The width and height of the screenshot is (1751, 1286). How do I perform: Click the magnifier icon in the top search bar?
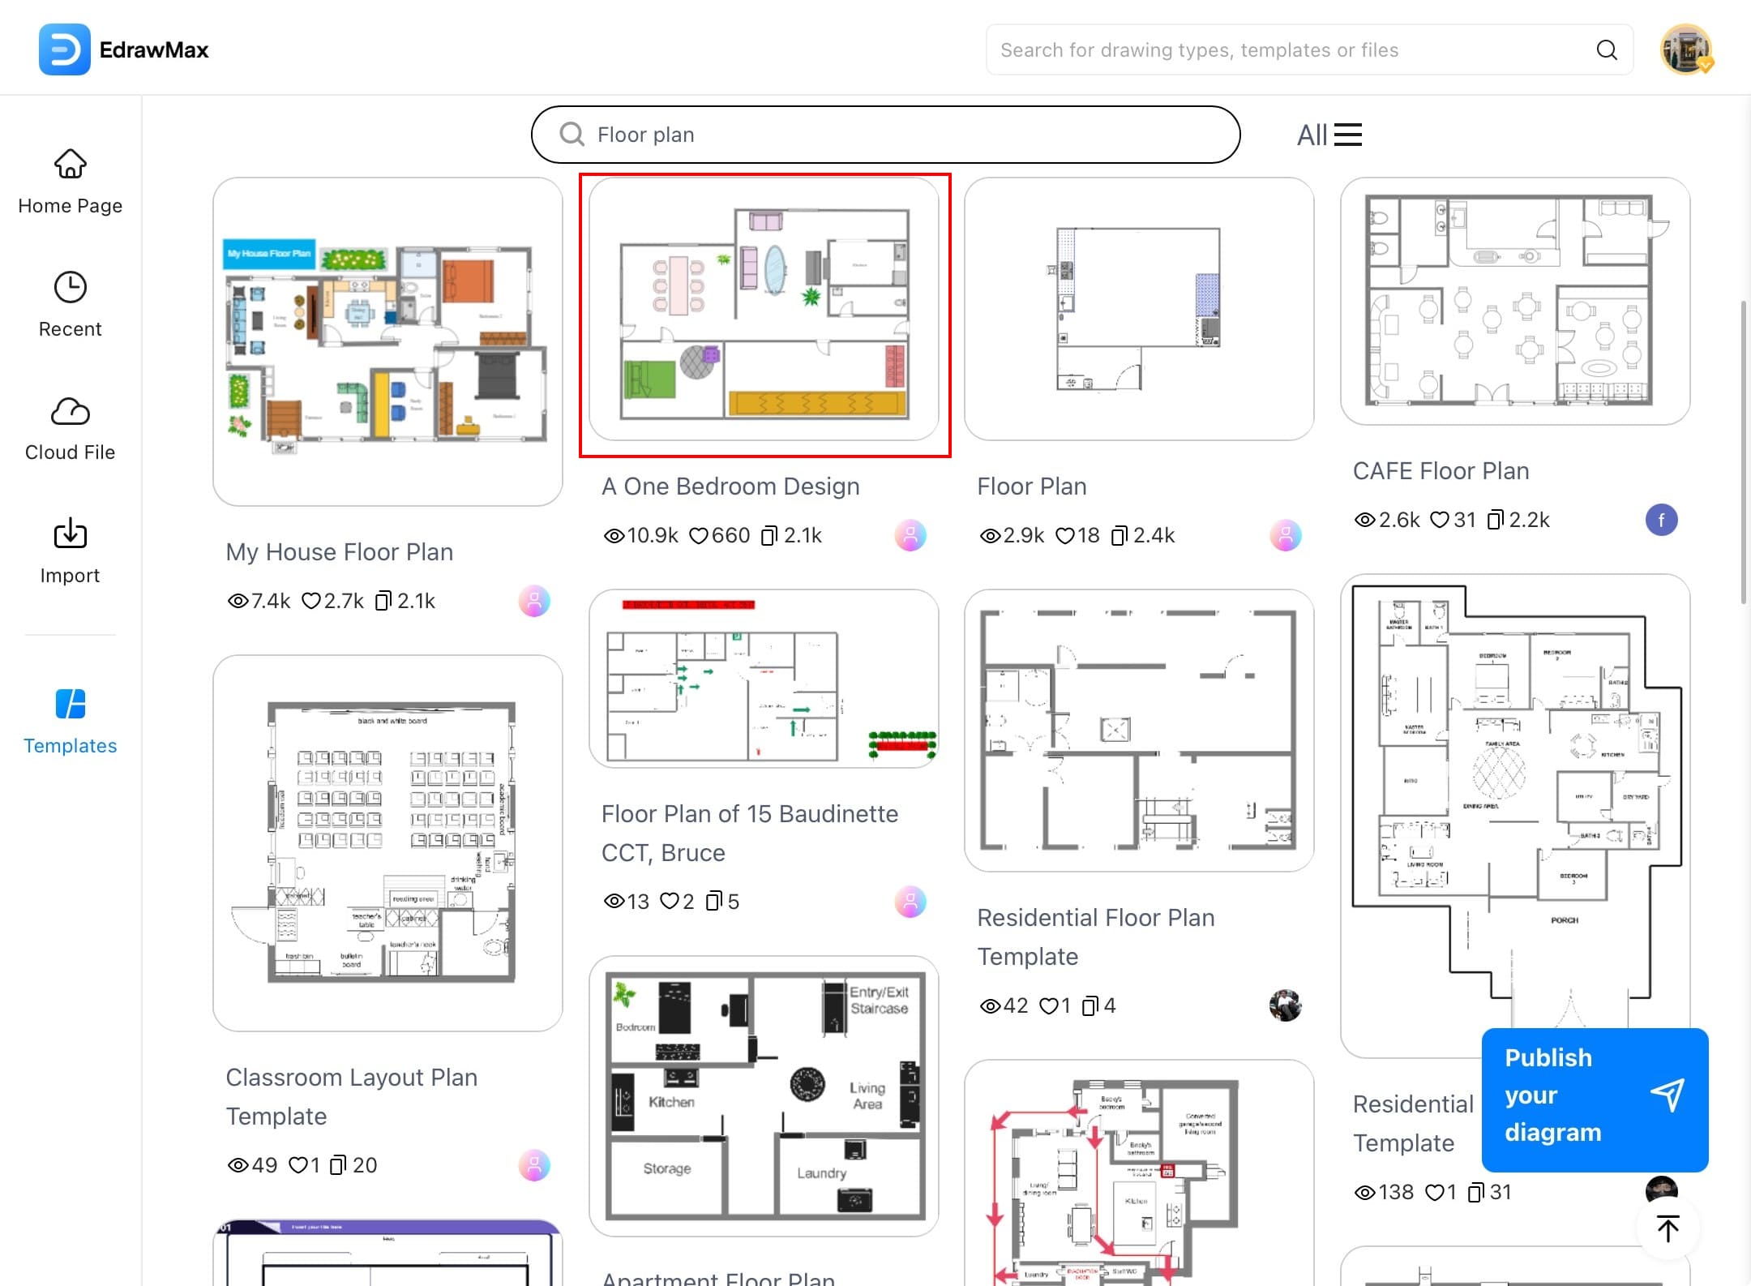coord(1607,49)
